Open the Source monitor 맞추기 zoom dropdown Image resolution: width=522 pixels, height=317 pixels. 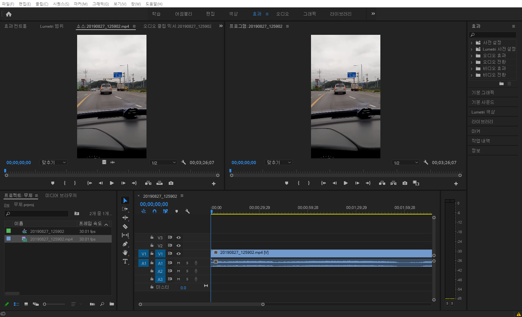pos(54,163)
